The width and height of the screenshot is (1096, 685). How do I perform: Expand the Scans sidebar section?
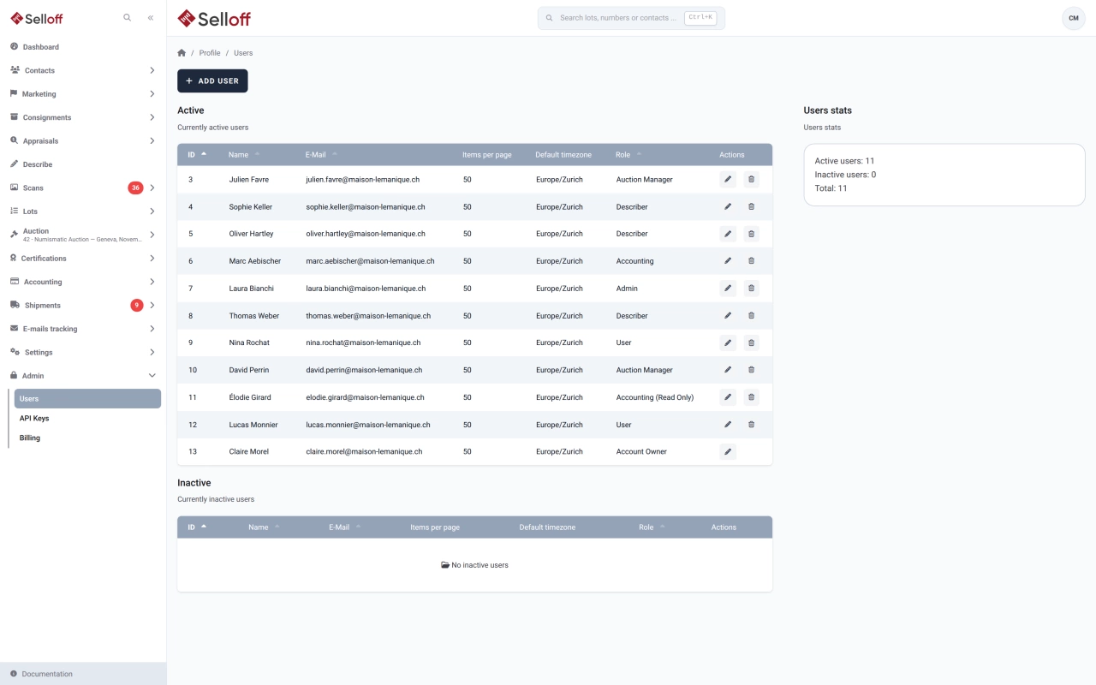point(152,188)
